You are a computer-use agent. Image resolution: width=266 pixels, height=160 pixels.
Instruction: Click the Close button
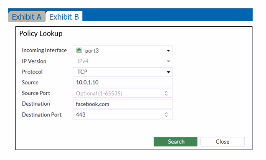pos(223,142)
